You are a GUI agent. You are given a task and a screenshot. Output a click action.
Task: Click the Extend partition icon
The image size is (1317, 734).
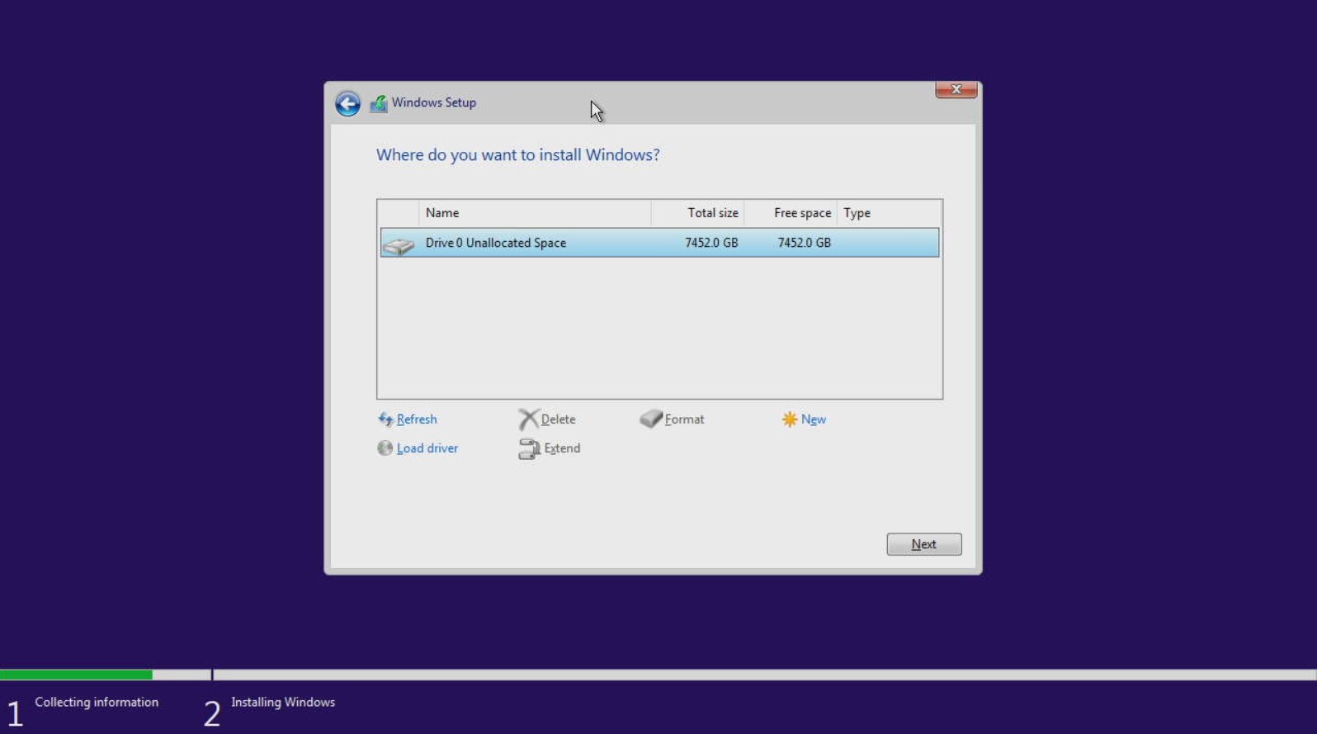[x=529, y=448]
